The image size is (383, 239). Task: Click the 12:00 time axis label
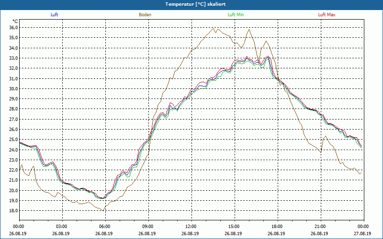click(191, 227)
